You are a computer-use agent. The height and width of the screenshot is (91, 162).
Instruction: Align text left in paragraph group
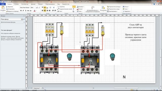(43, 11)
